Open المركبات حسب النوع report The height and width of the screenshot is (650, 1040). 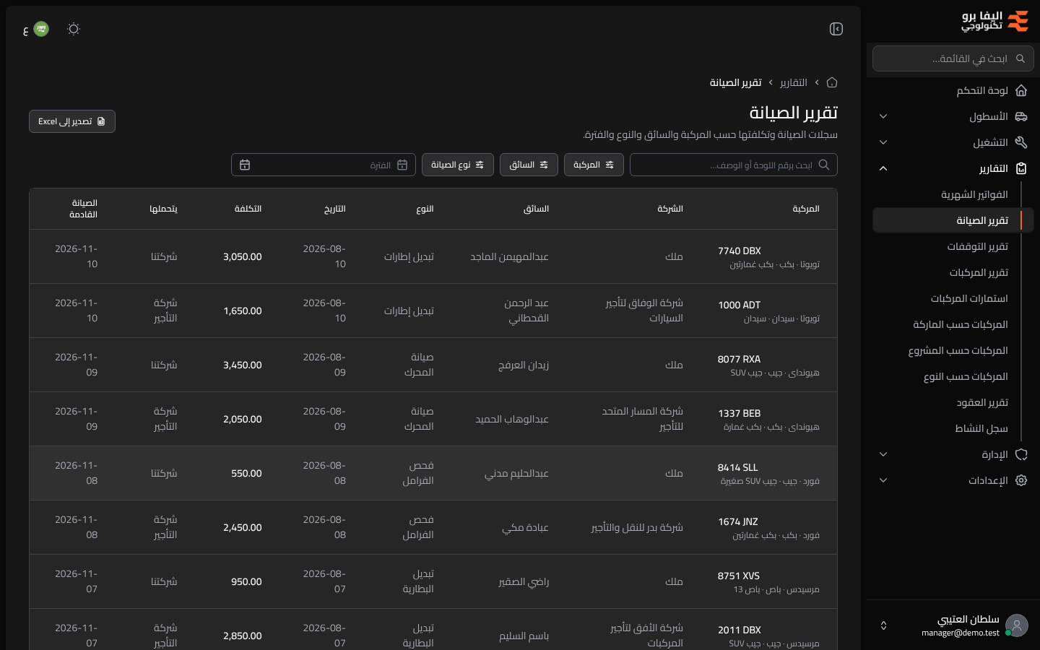966,376
